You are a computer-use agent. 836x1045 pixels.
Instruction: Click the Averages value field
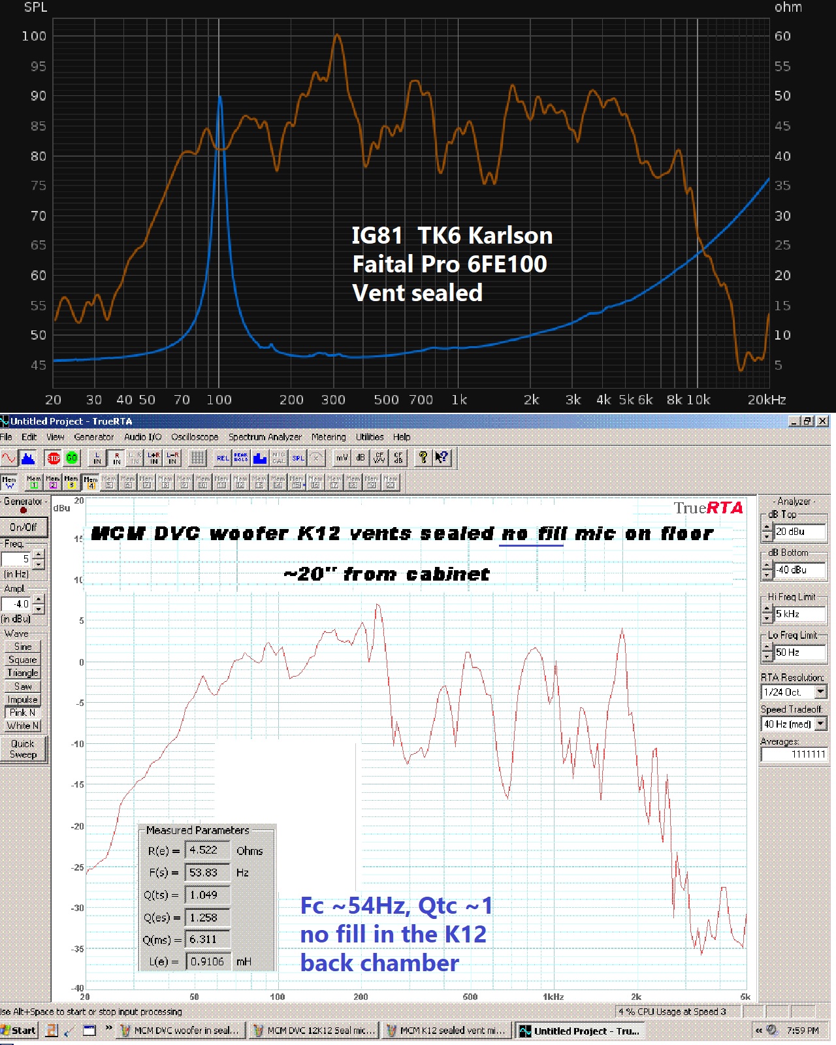[794, 754]
